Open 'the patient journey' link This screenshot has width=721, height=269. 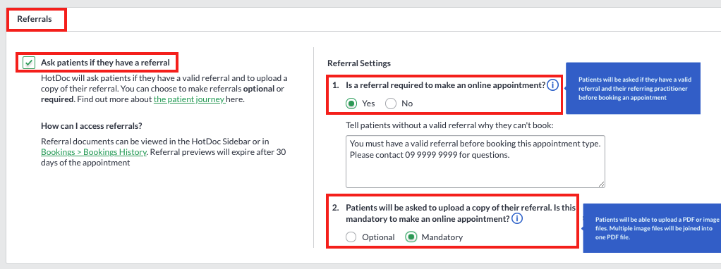190,99
